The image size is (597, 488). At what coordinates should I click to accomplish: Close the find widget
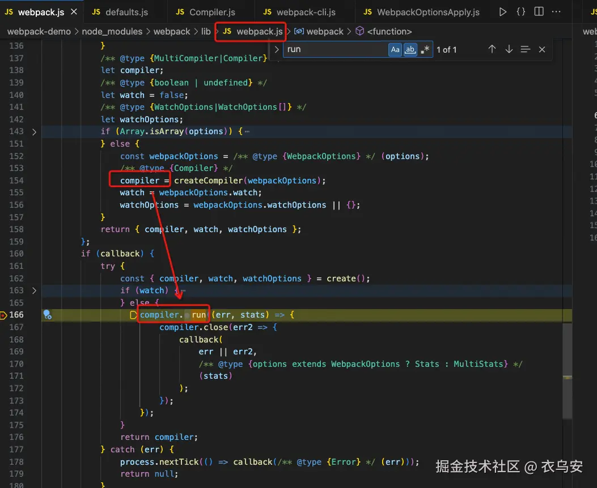[542, 49]
